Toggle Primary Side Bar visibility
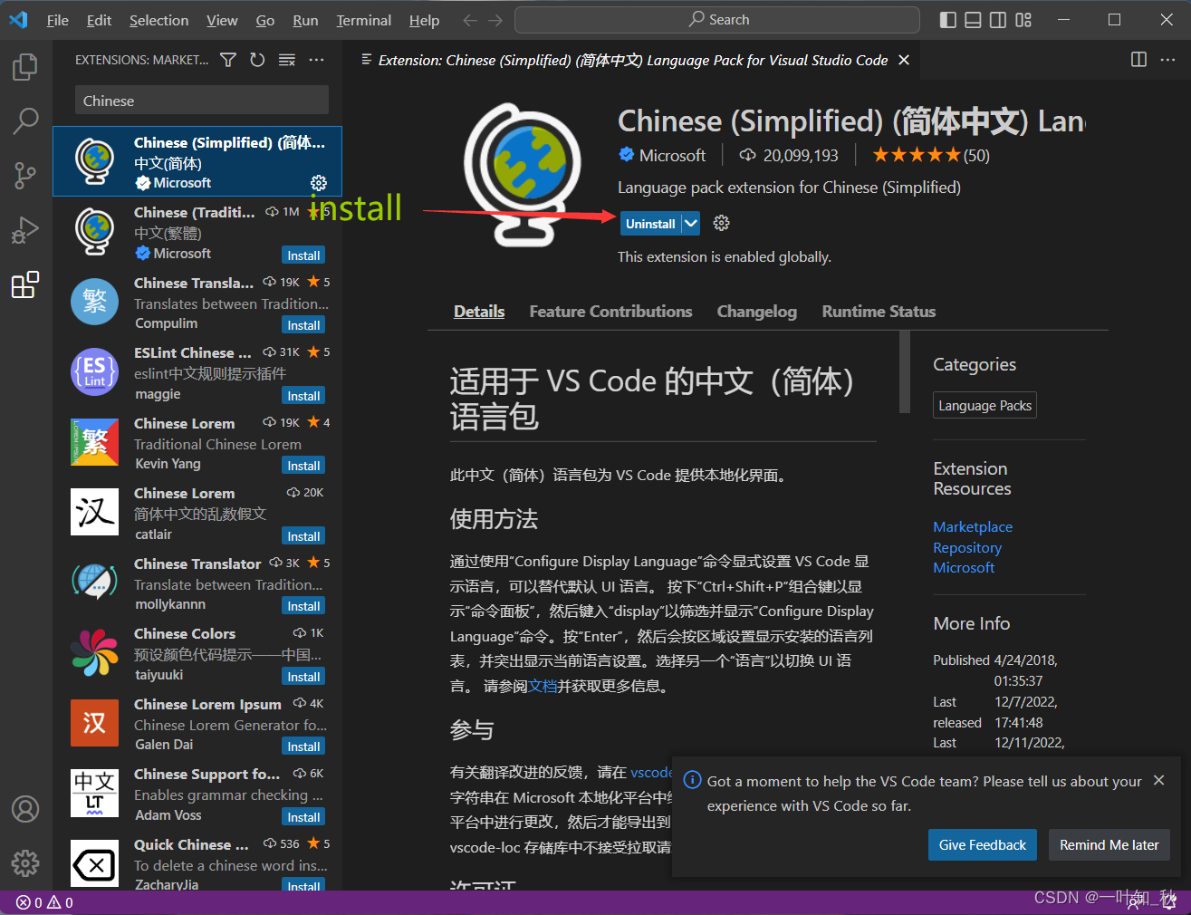The width and height of the screenshot is (1191, 915). point(948,20)
